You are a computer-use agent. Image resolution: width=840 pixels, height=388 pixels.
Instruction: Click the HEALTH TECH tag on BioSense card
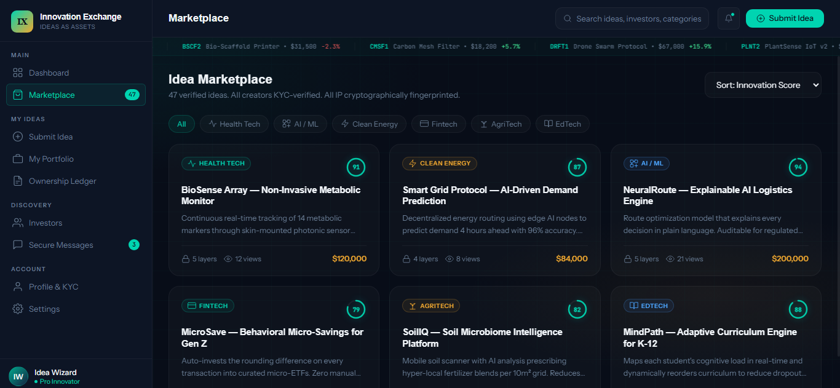(x=216, y=164)
